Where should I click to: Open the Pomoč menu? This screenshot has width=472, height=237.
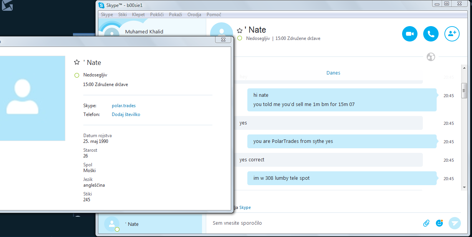(214, 15)
